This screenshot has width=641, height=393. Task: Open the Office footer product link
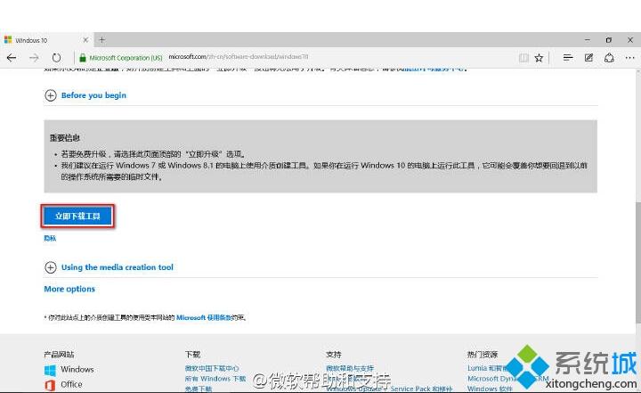pyautogui.click(x=71, y=384)
